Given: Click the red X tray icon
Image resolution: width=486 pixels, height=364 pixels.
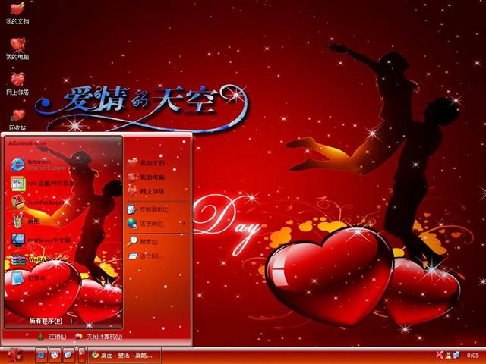Looking at the screenshot, I should (439, 355).
